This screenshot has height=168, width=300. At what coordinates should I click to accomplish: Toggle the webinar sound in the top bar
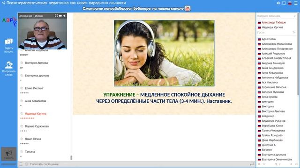[x=278, y=3]
